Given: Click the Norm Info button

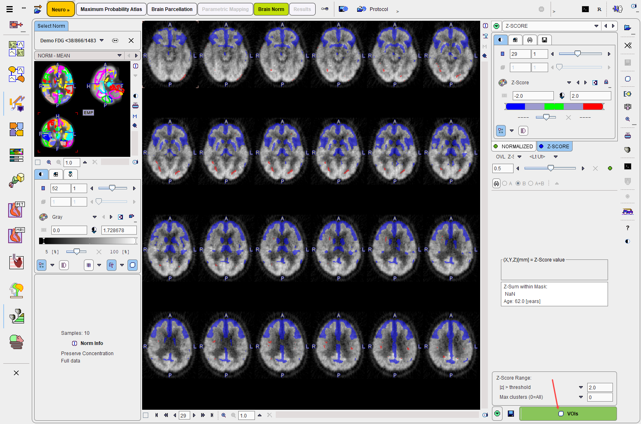Looking at the screenshot, I should point(88,343).
